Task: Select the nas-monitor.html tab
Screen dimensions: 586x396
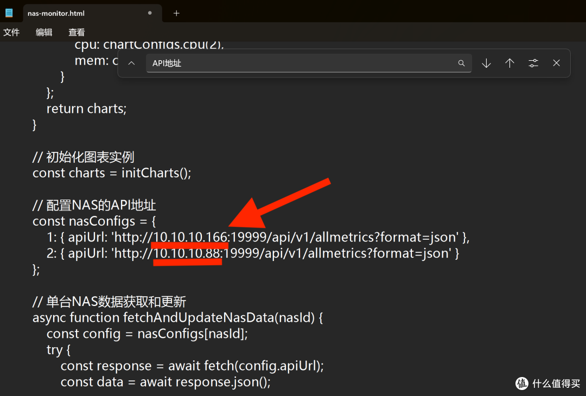Action: [x=92, y=13]
